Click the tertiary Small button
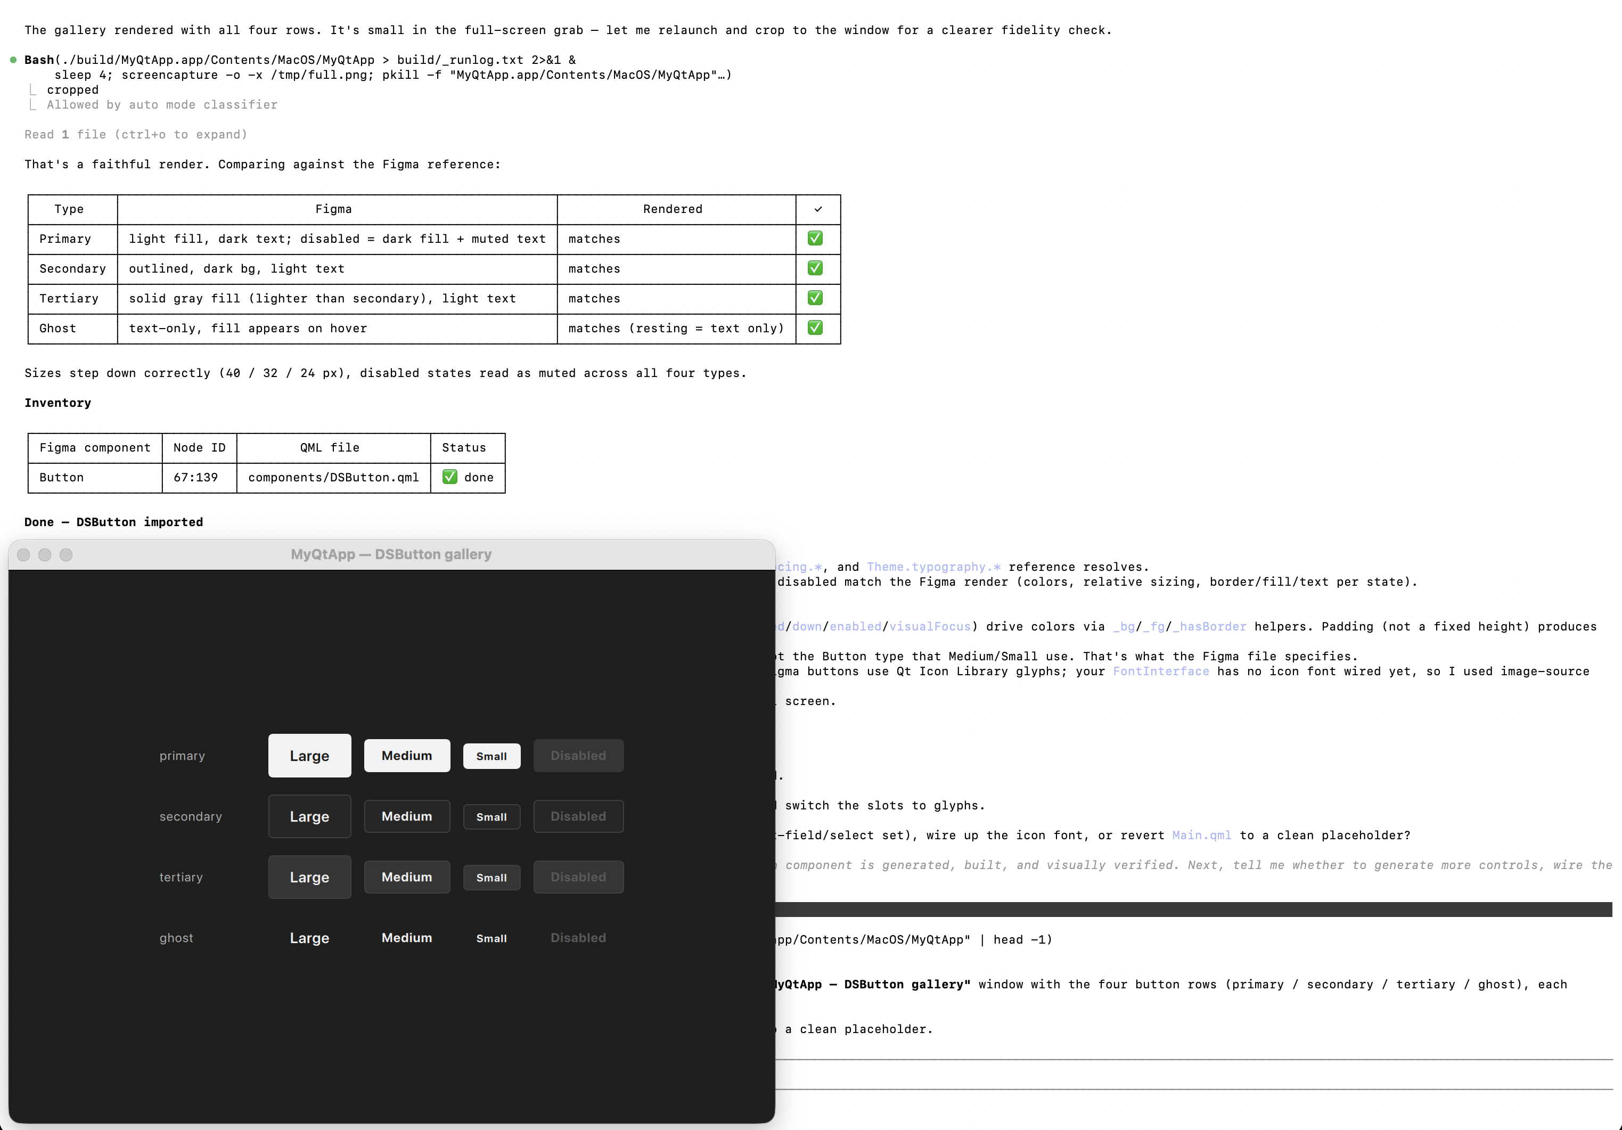Viewport: 1622px width, 1130px height. pos(491,878)
